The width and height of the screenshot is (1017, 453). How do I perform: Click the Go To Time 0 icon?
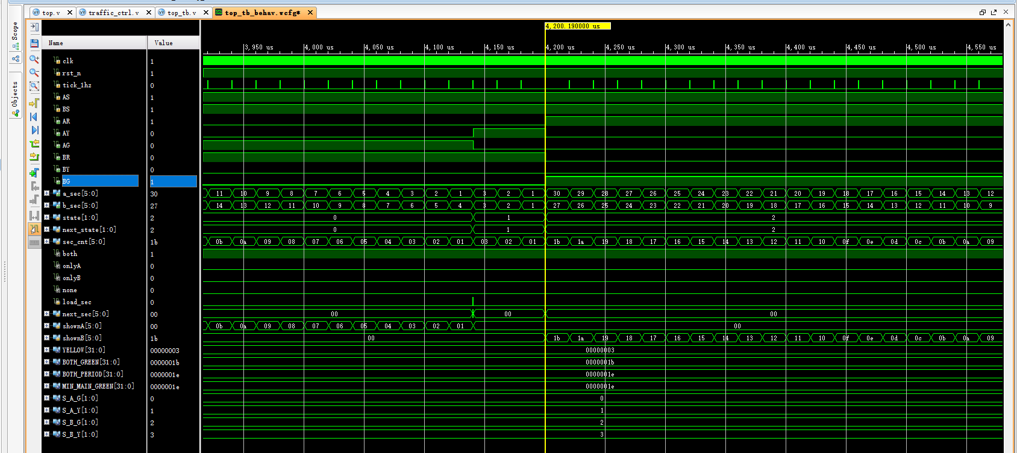click(x=34, y=117)
